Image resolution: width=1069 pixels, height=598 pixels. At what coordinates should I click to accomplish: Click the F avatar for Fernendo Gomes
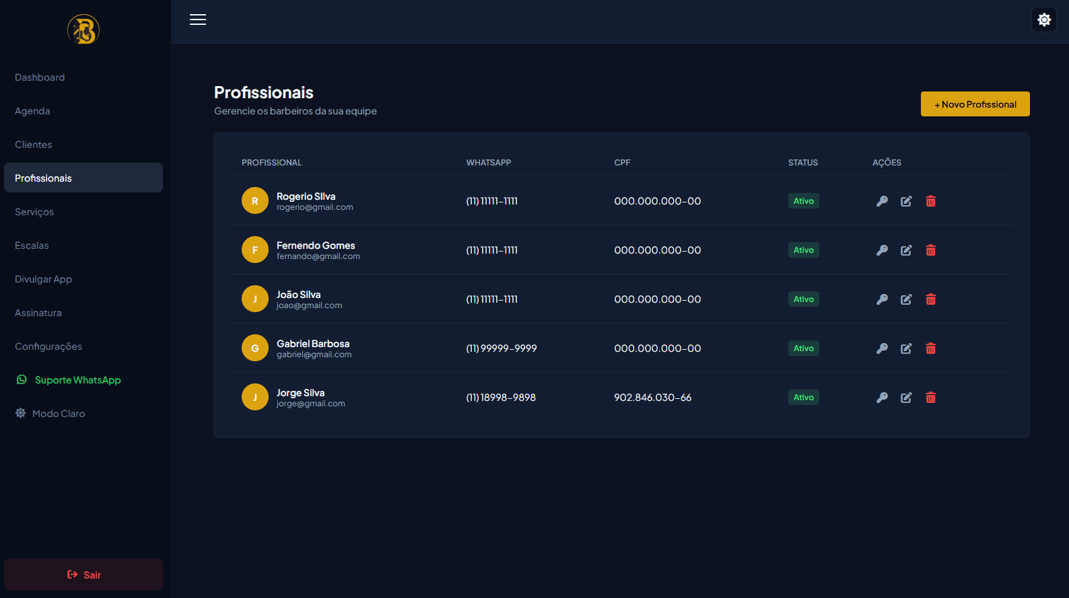click(255, 250)
